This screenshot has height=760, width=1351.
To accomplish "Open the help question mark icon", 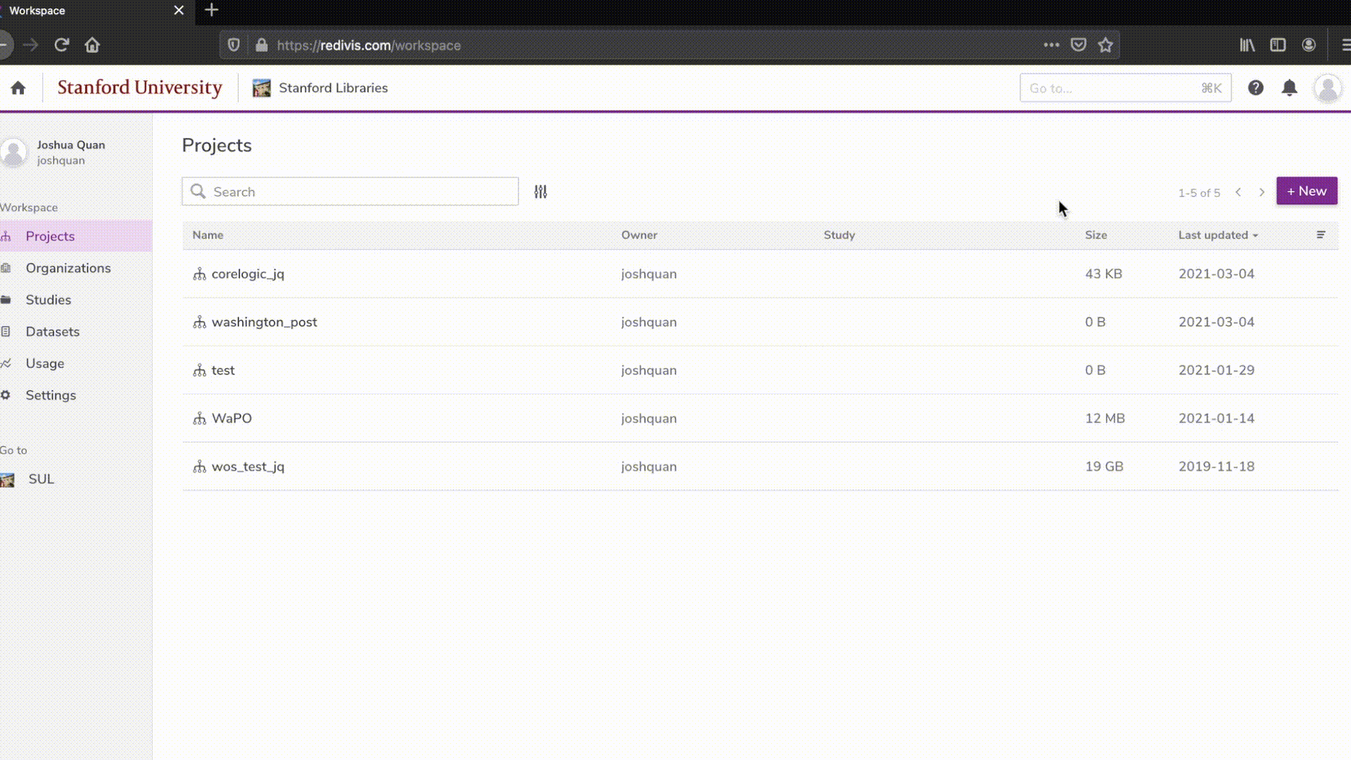I will point(1255,88).
